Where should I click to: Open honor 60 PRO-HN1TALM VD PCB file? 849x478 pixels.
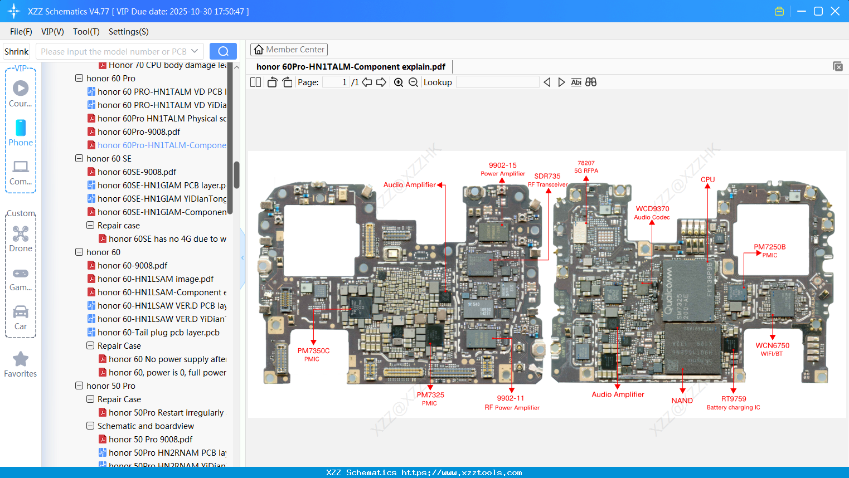point(157,92)
